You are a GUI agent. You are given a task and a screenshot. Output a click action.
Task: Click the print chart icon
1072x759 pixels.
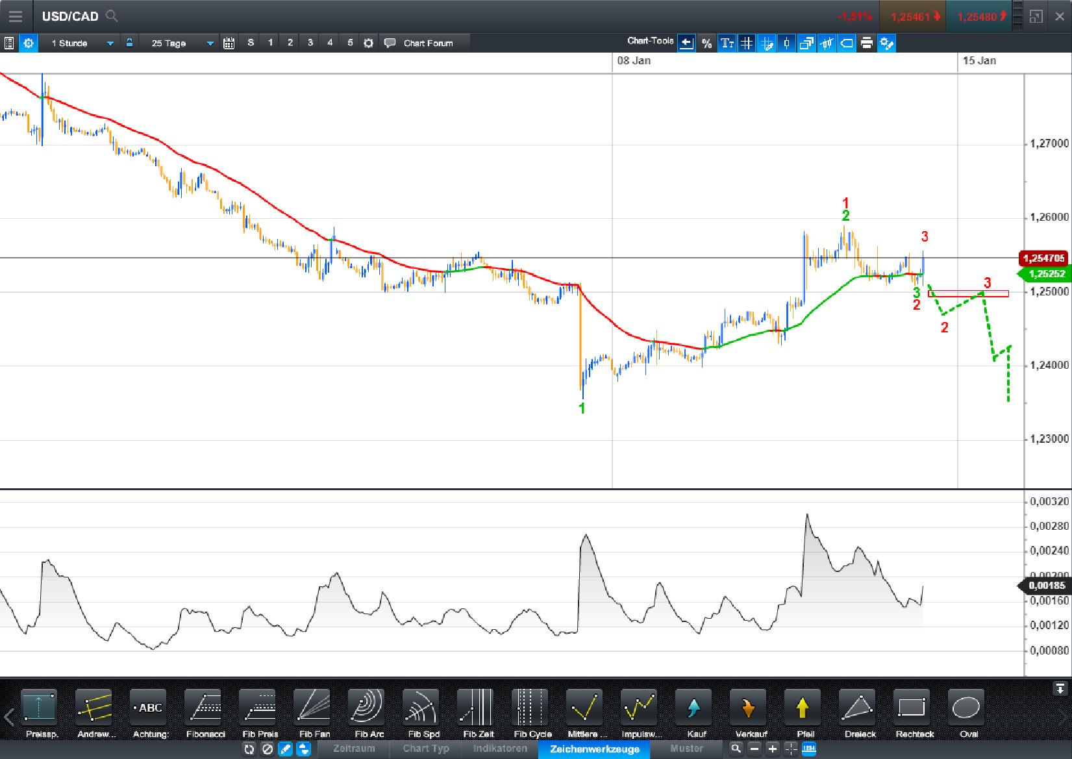coord(867,43)
